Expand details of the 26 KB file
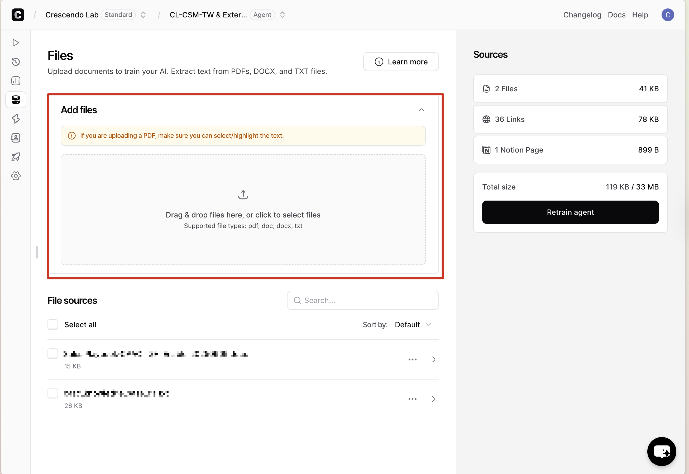Screen dimensions: 689x474 [x=433, y=399]
